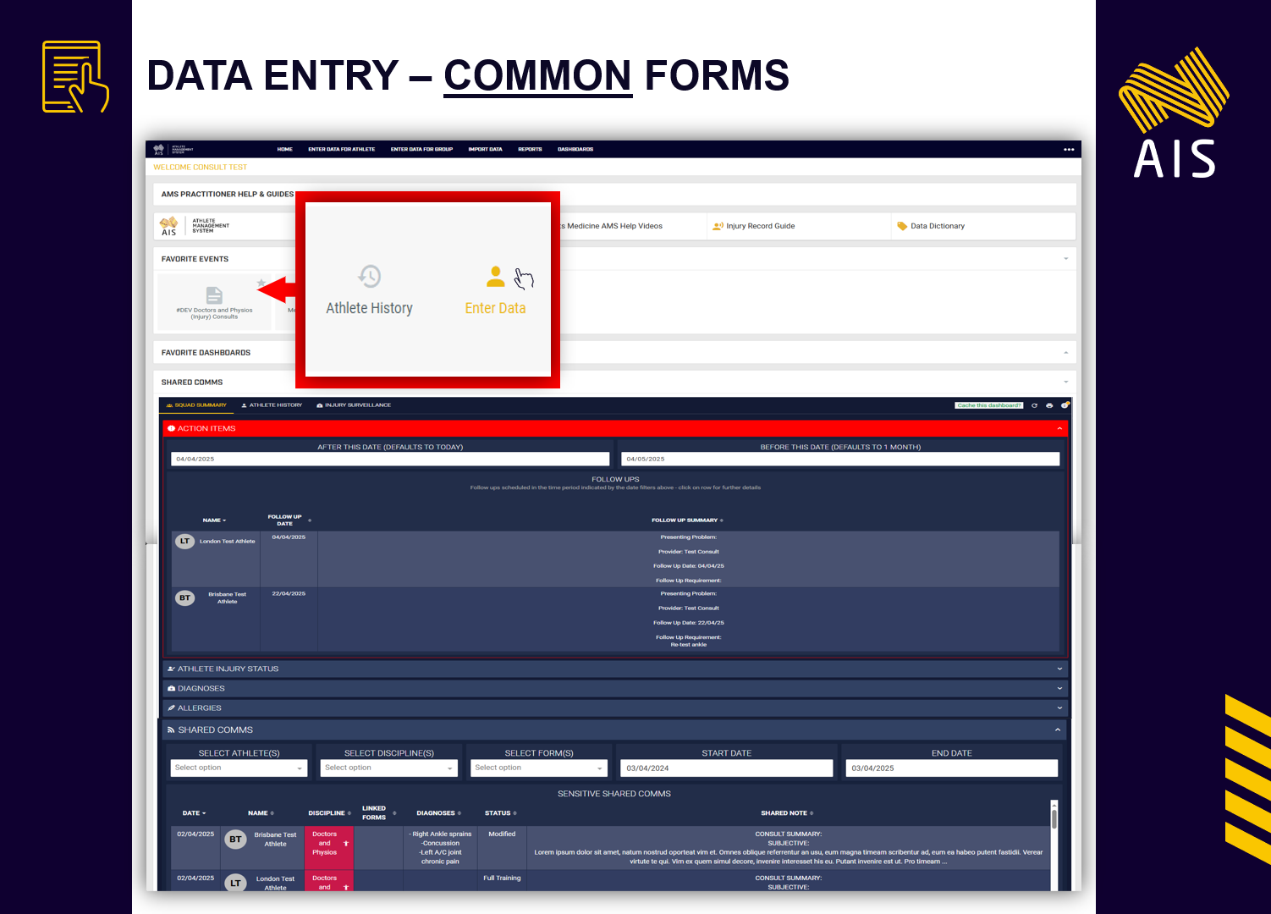Click the BT avatar in the Follow Ups table
Image resolution: width=1271 pixels, height=914 pixels.
(x=184, y=598)
